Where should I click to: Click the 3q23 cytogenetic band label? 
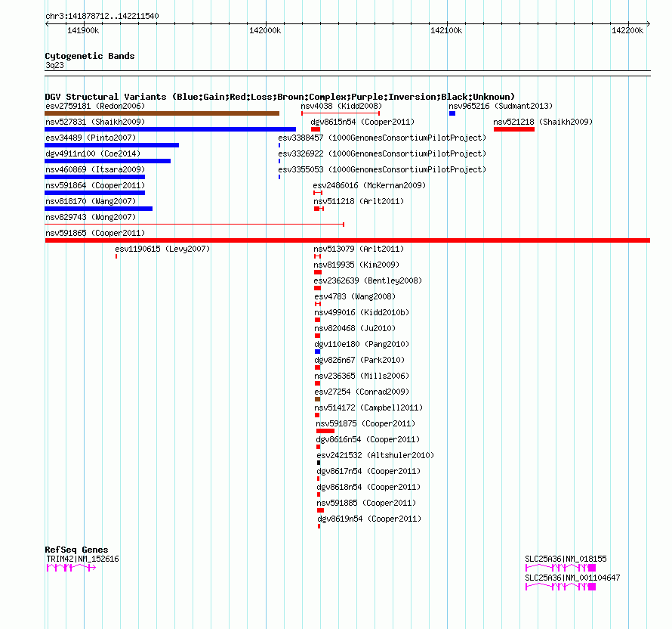click(x=54, y=65)
